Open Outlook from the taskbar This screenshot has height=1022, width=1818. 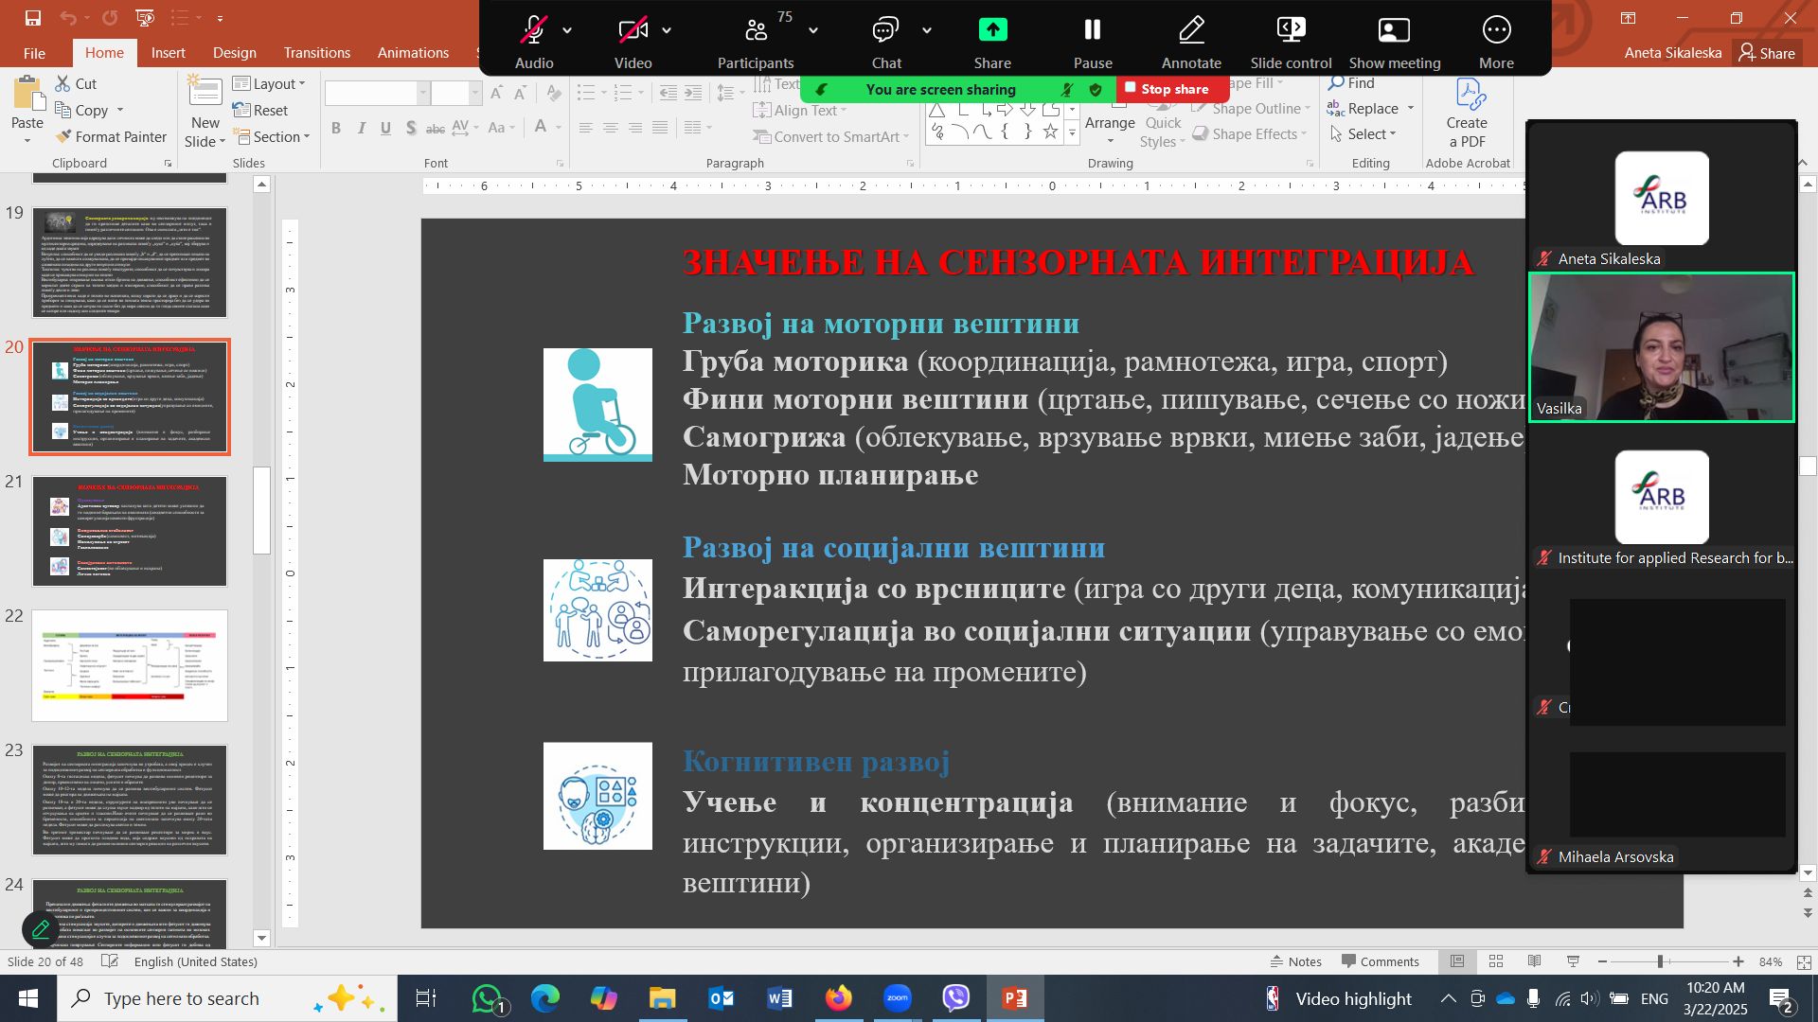click(722, 998)
